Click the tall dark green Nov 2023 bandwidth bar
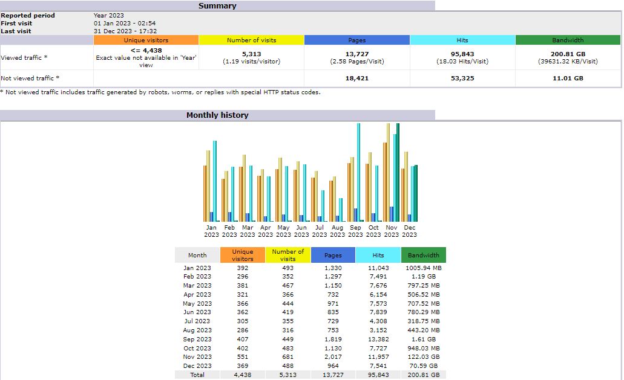The width and height of the screenshot is (624, 380). point(398,172)
